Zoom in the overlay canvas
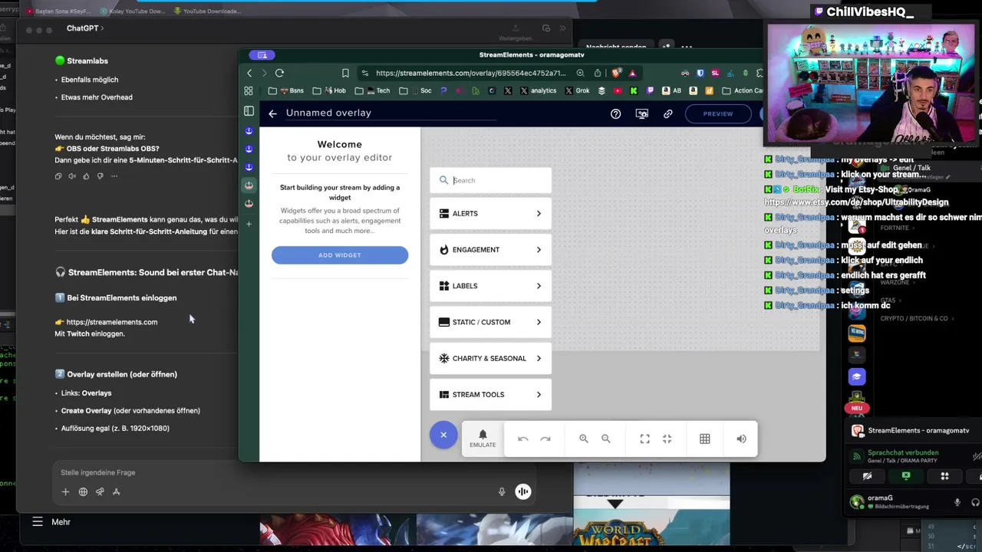Screen dimensions: 982x552 (584, 439)
